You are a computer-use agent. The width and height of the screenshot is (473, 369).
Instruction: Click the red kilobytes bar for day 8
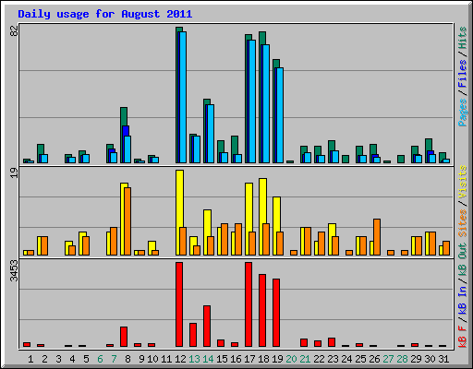pos(124,337)
